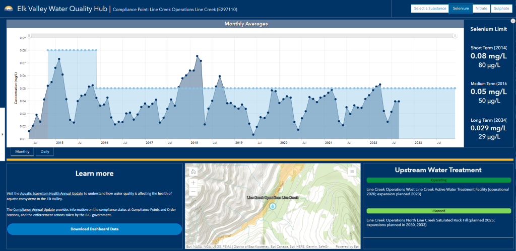Select the Selenium substance option

pyautogui.click(x=459, y=9)
